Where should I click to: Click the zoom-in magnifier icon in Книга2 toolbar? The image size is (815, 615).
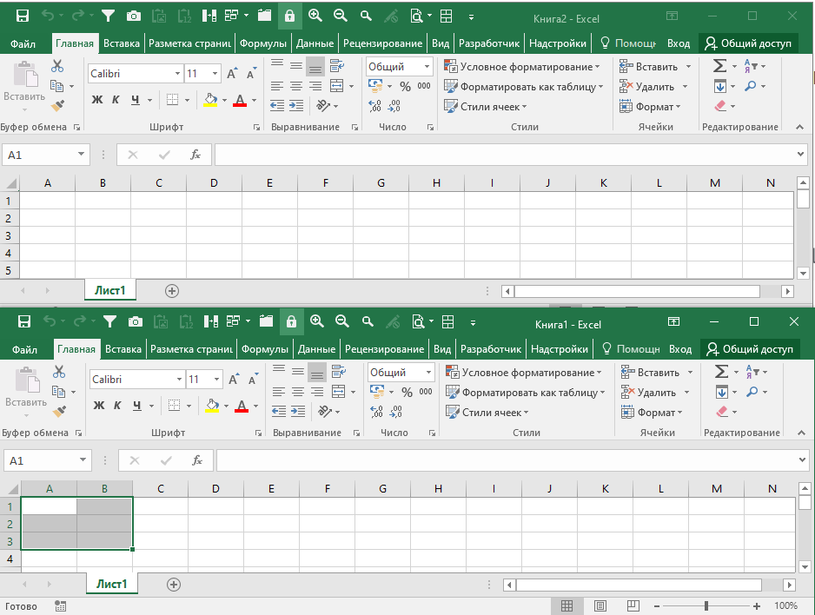pos(315,16)
